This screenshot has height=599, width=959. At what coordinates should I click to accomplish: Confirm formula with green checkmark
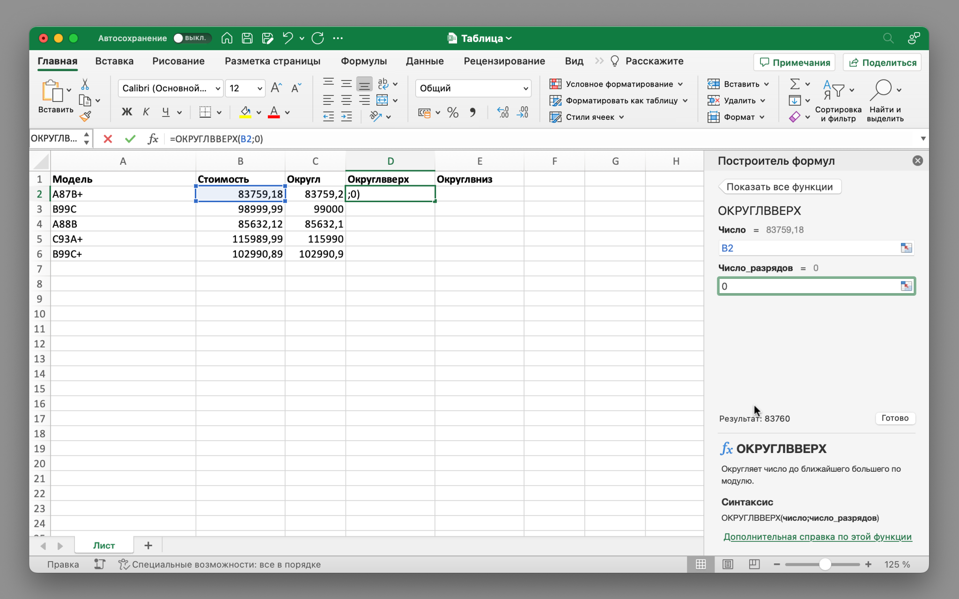coord(130,139)
